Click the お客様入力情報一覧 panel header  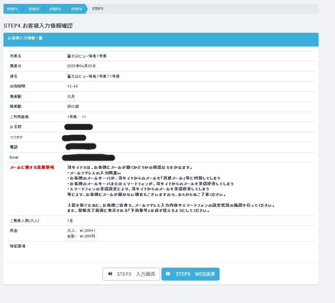25,38
